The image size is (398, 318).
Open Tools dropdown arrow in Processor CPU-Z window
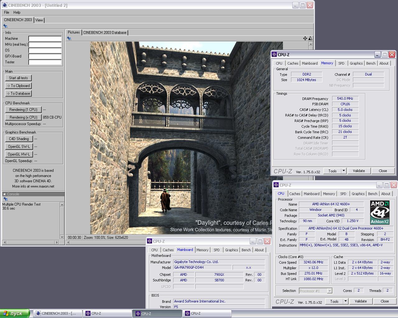coord(345,301)
